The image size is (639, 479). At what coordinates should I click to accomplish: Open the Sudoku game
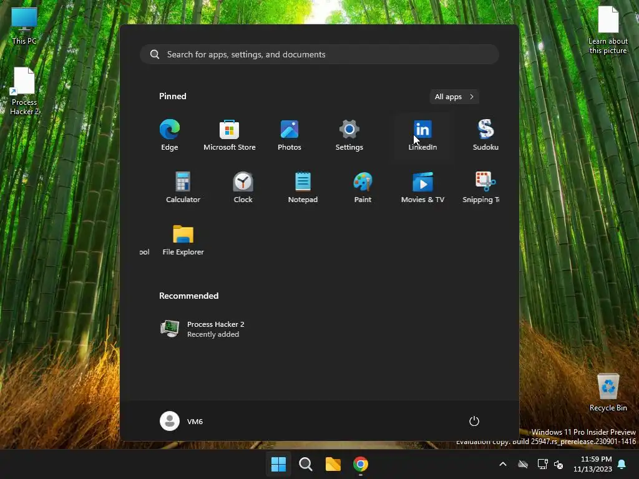coord(485,135)
